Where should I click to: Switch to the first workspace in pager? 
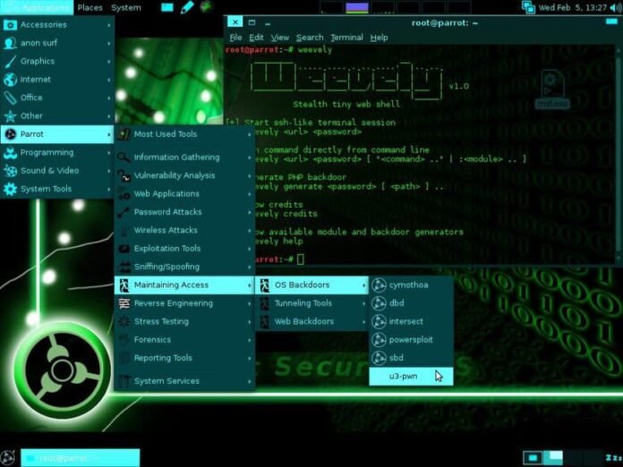point(533,458)
